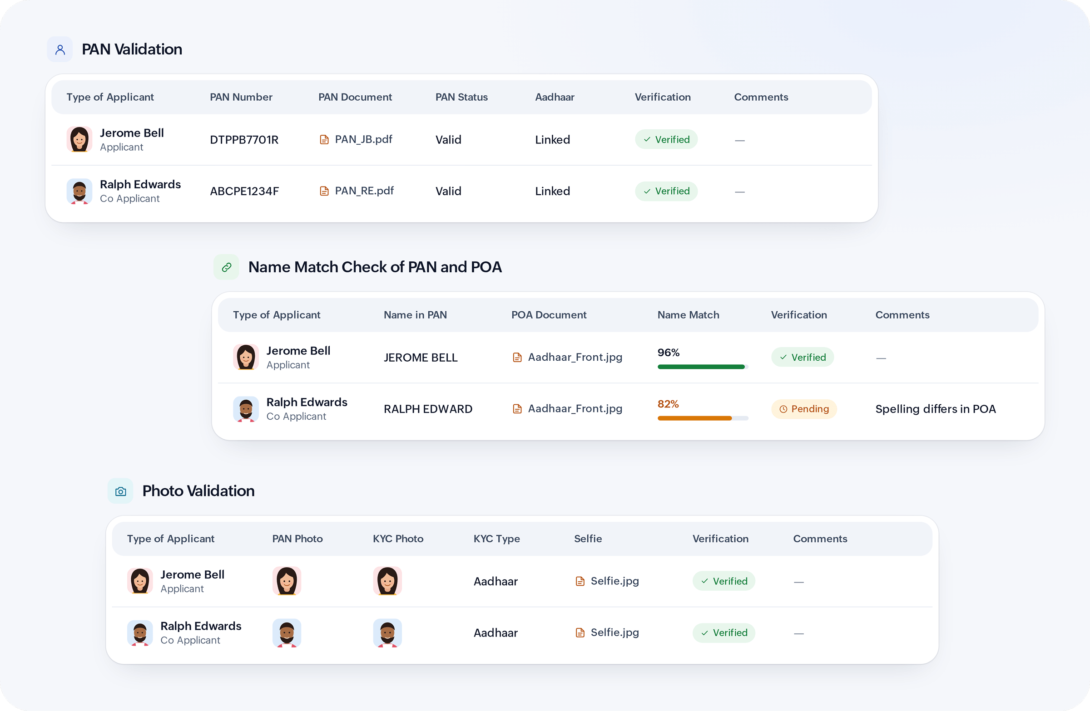Click the 82% name match progress bar

point(703,418)
